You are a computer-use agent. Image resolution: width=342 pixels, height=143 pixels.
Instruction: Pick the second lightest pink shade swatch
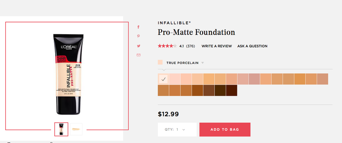(x=175, y=79)
